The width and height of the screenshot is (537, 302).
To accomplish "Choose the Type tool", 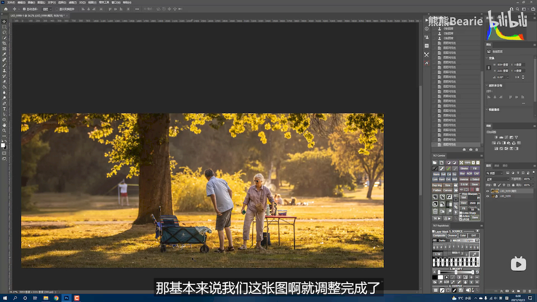I will [x=4, y=109].
